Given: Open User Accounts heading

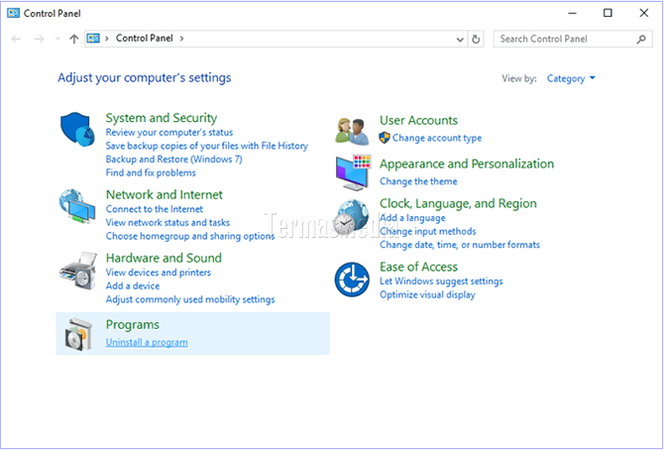Looking at the screenshot, I should tap(419, 120).
